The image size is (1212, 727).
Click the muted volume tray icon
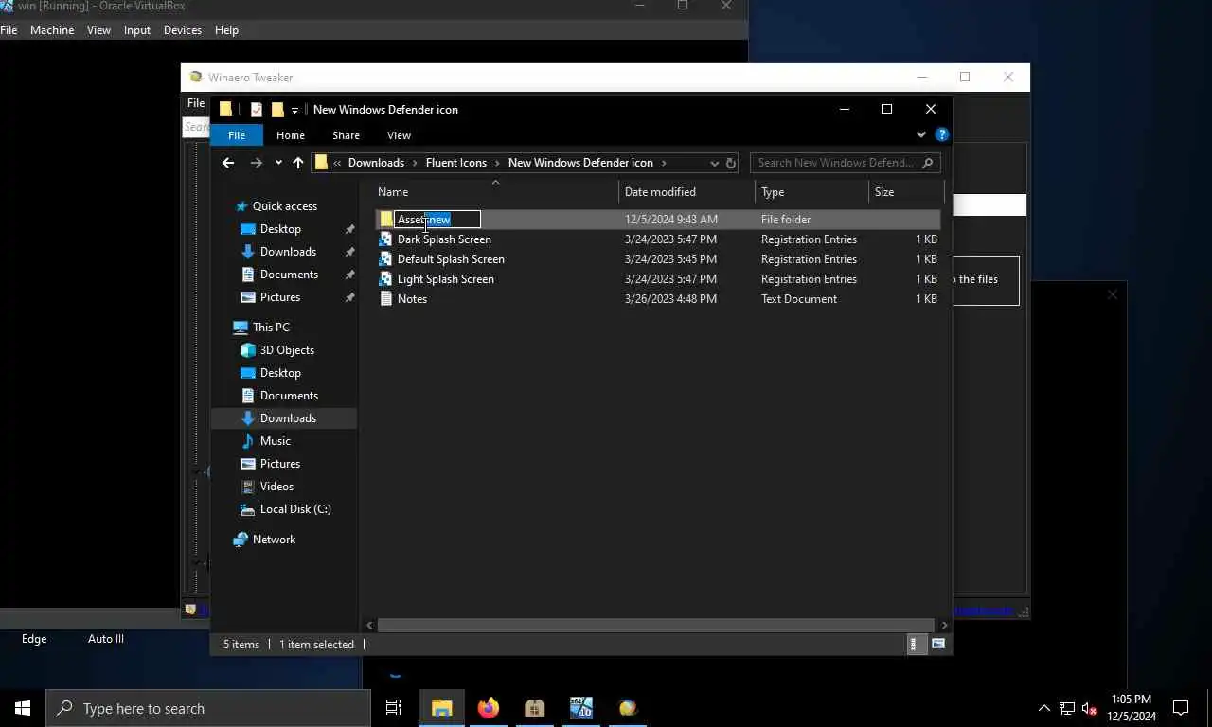[x=1089, y=708]
